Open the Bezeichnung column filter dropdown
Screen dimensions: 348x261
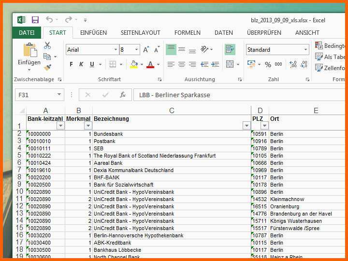246,126
